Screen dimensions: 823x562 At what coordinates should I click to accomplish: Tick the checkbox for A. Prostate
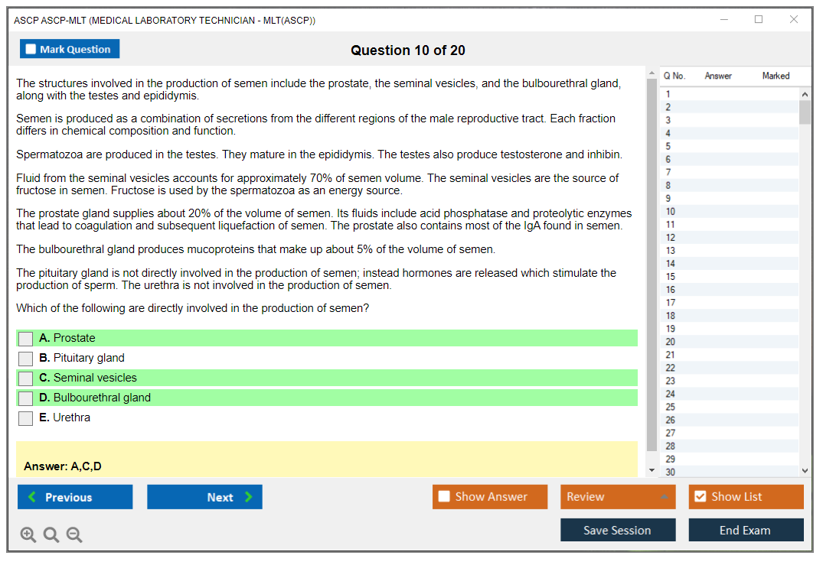click(x=26, y=339)
